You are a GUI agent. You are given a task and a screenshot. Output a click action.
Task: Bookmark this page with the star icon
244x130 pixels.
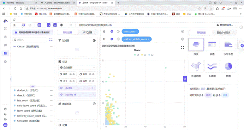click(x=211, y=8)
